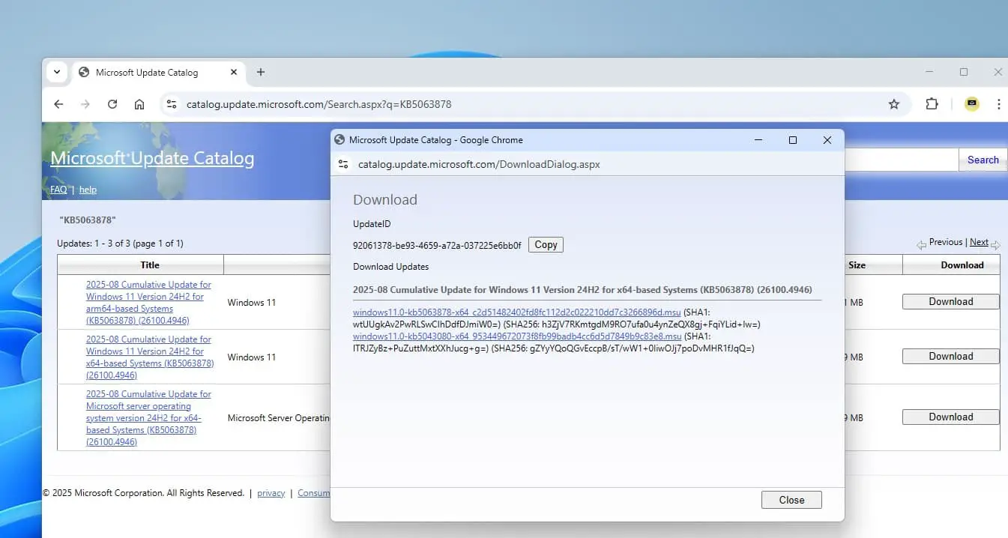Screen dimensions: 1008x538
Task: Open the Extensions puzzle icon
Action: [932, 104]
